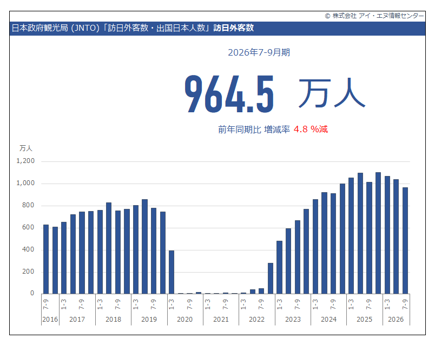This screenshot has height=346, width=435.
Task: Click the large unit text 万人 beside 964.5
Action: (x=332, y=93)
